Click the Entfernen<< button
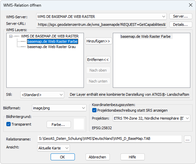 [x=98, y=60]
